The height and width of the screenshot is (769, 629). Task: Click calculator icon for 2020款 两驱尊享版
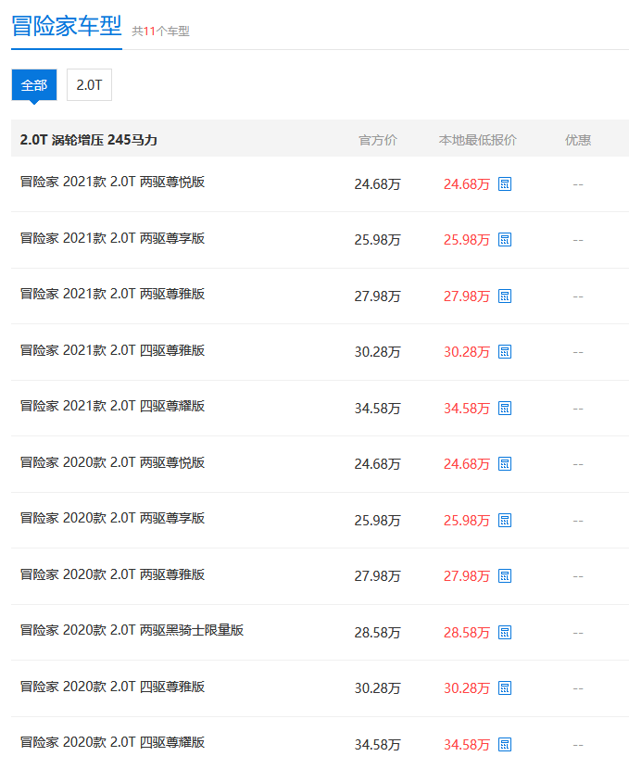click(x=505, y=521)
